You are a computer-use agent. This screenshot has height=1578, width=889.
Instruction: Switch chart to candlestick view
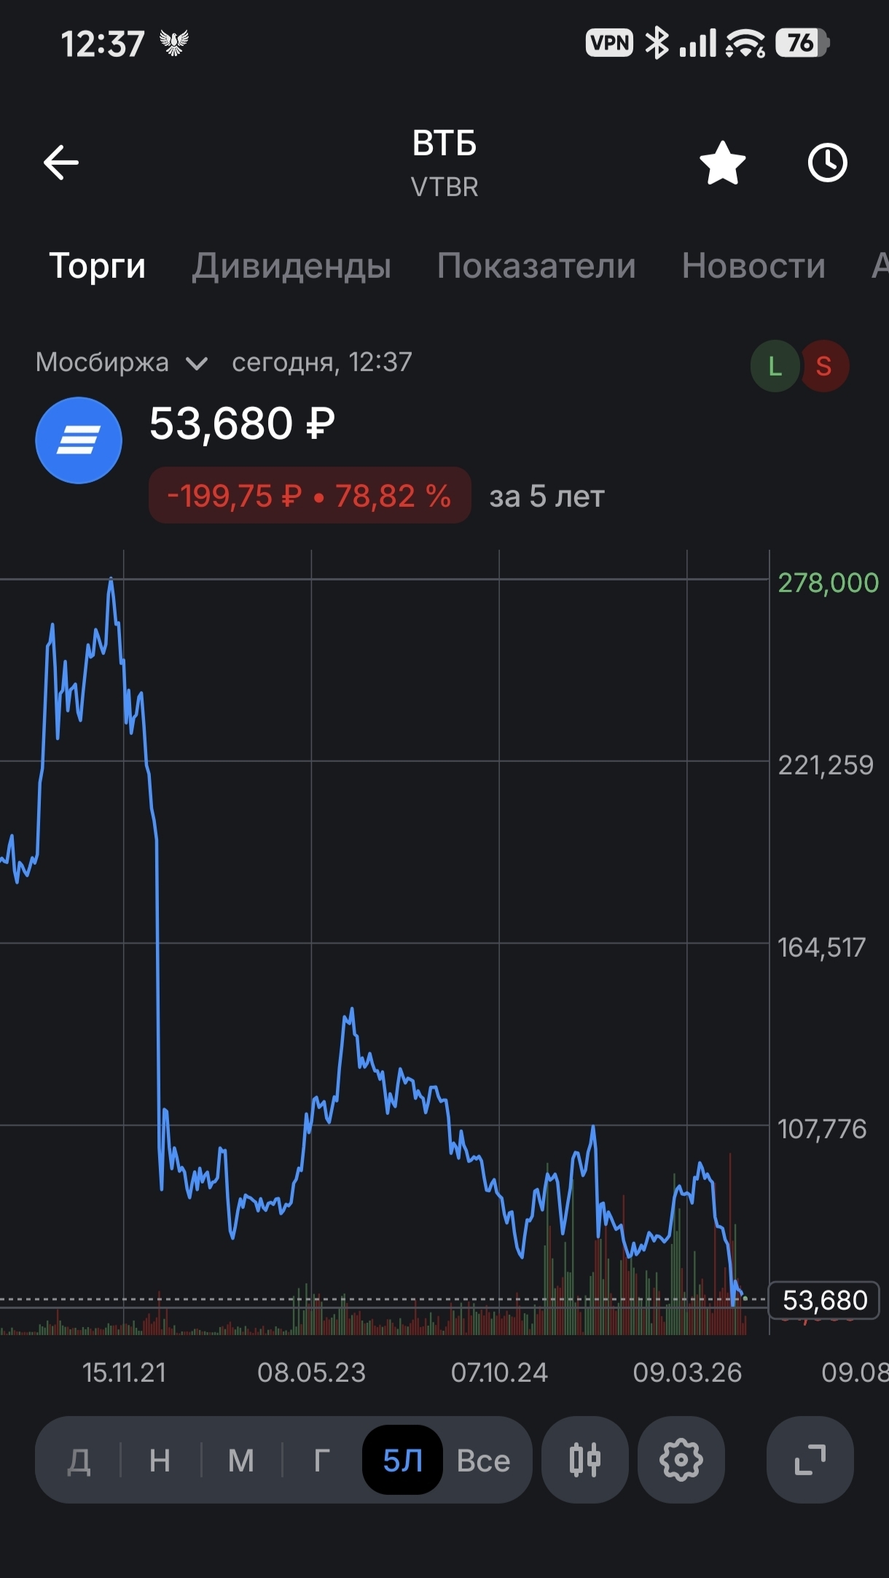[x=584, y=1460]
